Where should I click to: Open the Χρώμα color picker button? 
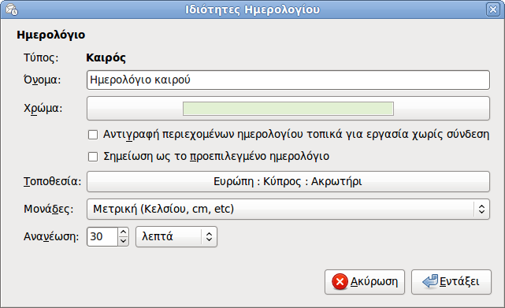pos(288,108)
